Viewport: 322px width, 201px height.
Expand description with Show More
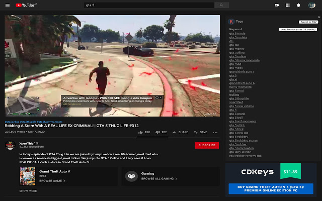(28, 191)
